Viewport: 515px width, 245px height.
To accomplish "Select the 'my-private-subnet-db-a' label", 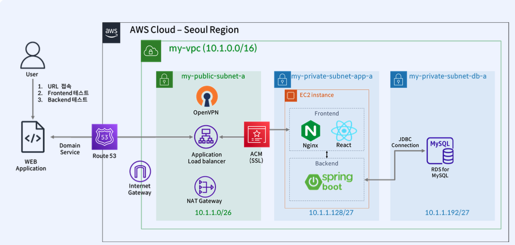I will click(x=448, y=76).
